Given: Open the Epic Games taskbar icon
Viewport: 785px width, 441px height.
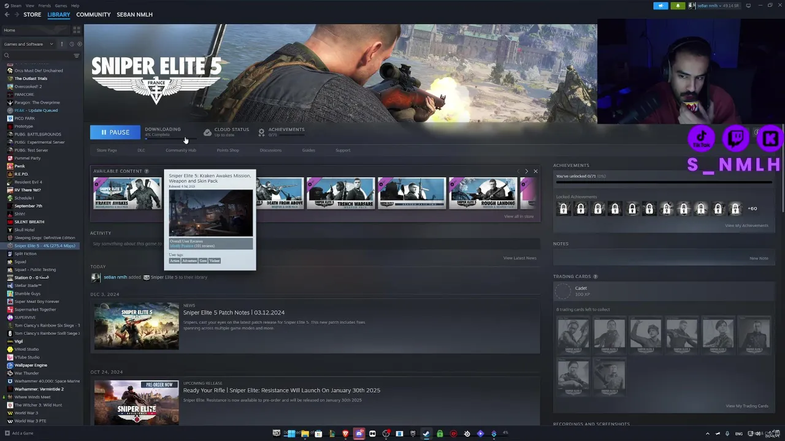Looking at the screenshot, I should (413, 434).
